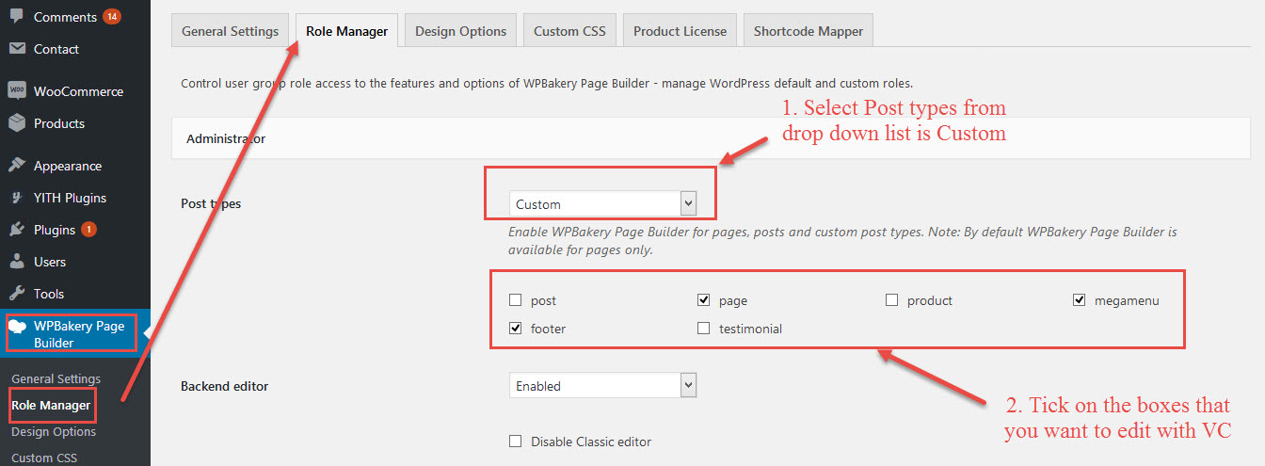
Task: Tick the product checkbox
Action: pyautogui.click(x=891, y=300)
